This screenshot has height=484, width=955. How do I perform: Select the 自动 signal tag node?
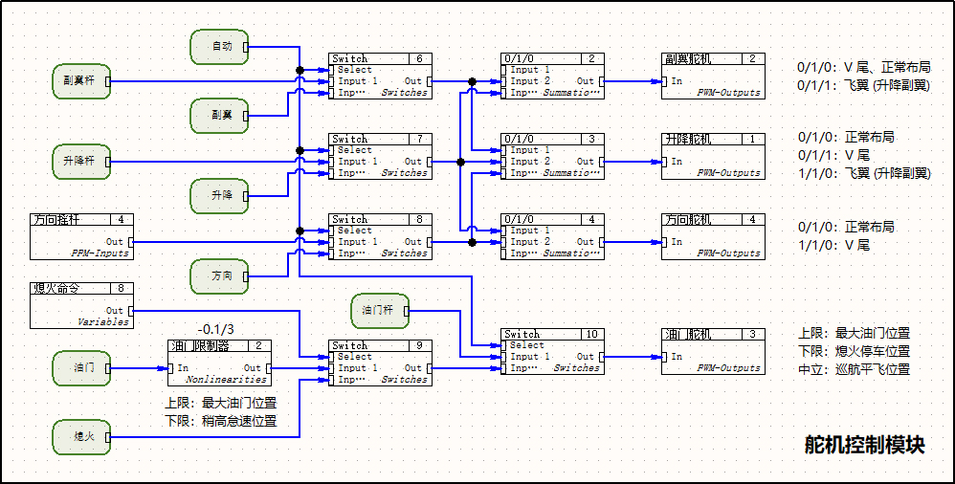click(218, 46)
